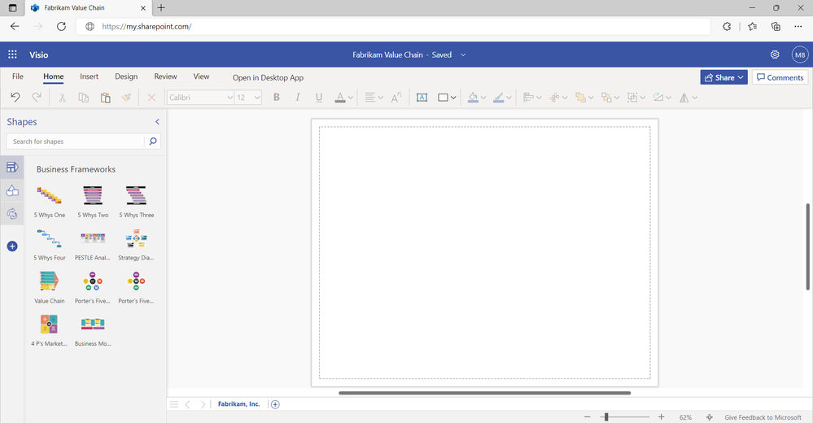The image size is (813, 423).
Task: Click the Cut scissors icon
Action: pyautogui.click(x=62, y=98)
